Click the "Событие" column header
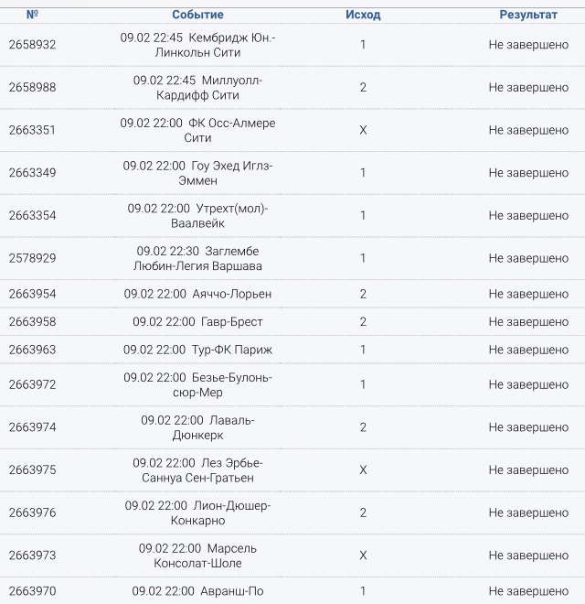The height and width of the screenshot is (604, 585). (197, 15)
